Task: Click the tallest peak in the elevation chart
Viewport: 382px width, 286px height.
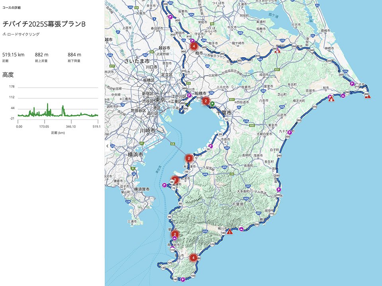Action: (48, 105)
